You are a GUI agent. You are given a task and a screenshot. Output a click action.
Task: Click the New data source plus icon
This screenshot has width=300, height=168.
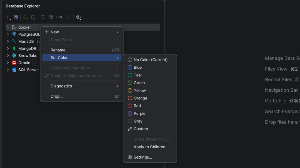pos(8,17)
